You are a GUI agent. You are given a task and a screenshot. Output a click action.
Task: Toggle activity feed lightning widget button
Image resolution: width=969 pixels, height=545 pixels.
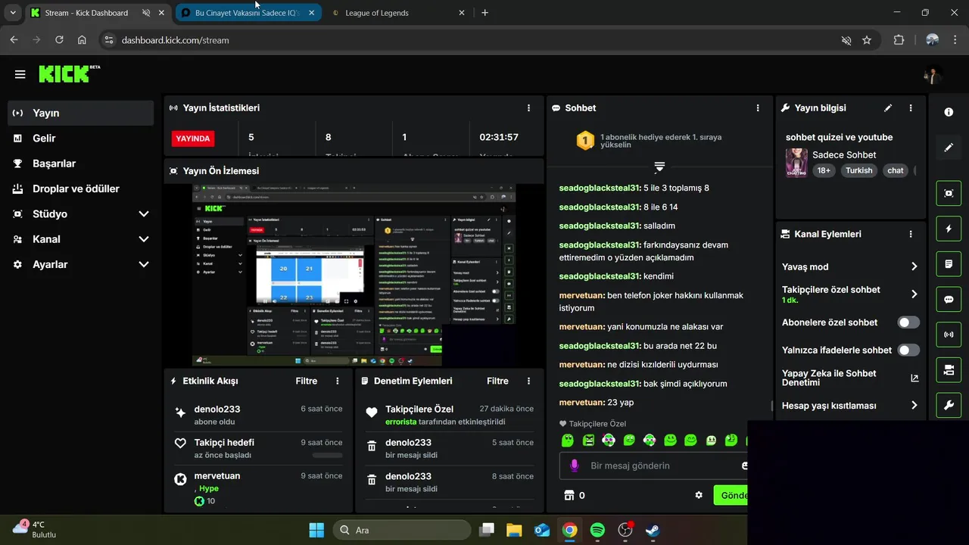[x=949, y=228]
